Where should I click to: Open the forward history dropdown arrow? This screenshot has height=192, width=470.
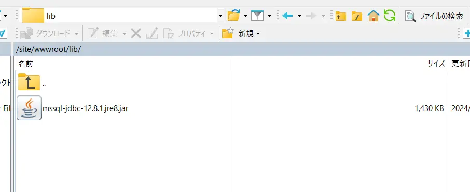pyautogui.click(x=323, y=16)
